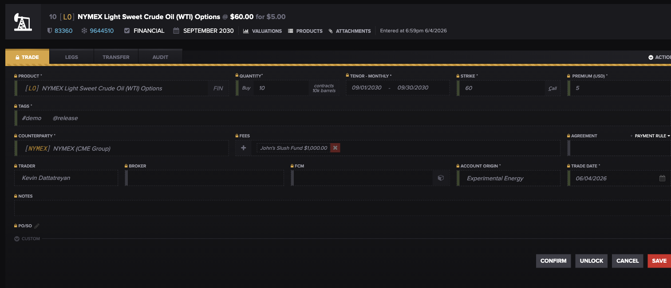Add a fee with the plus icon
671x288 pixels.
pos(243,148)
